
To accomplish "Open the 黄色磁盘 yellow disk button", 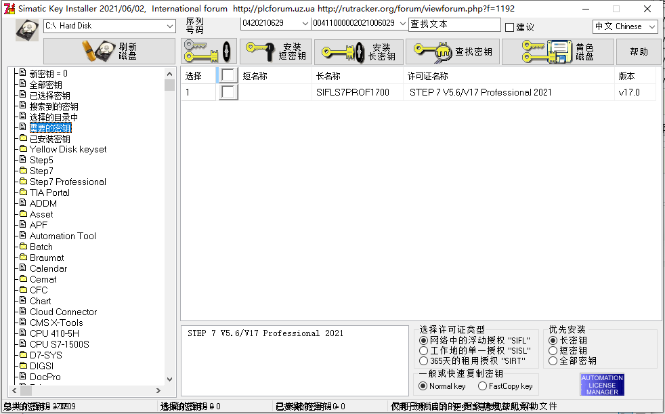I will coord(558,51).
